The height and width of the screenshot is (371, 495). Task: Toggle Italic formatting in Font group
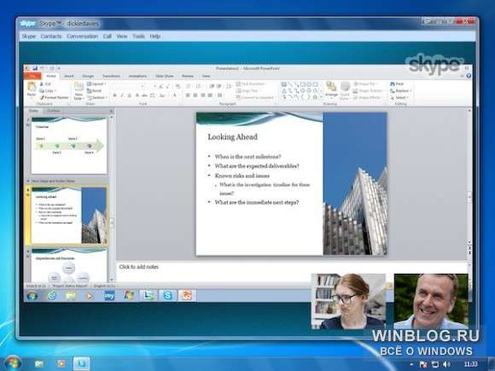pyautogui.click(x=122, y=96)
